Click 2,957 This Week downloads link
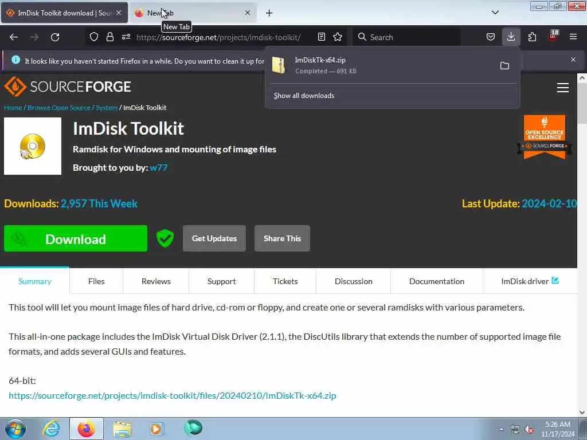 [99, 203]
